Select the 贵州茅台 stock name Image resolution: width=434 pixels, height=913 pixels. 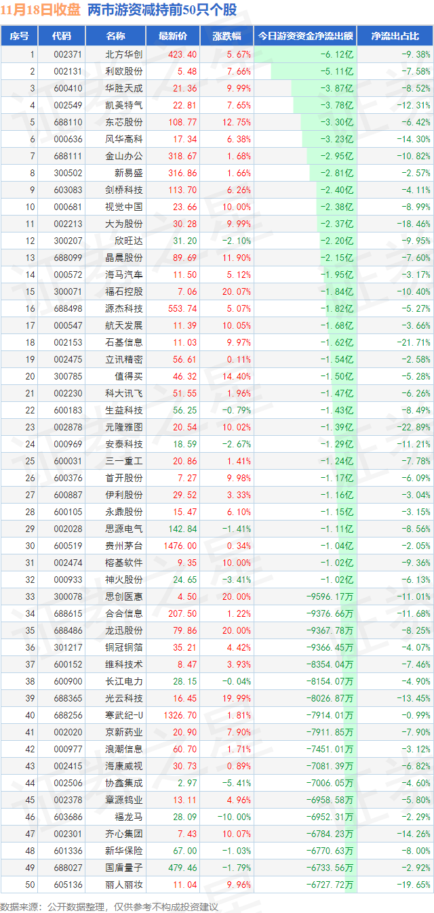pos(124,546)
